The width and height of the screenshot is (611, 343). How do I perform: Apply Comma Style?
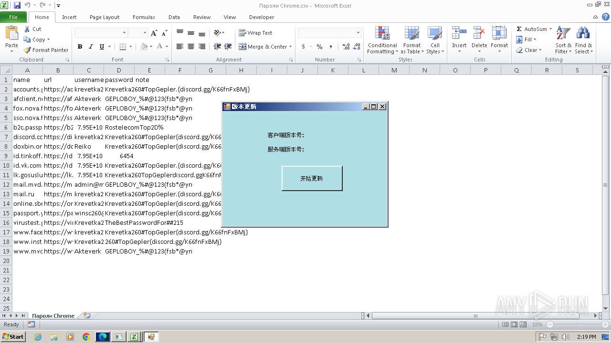tap(330, 47)
